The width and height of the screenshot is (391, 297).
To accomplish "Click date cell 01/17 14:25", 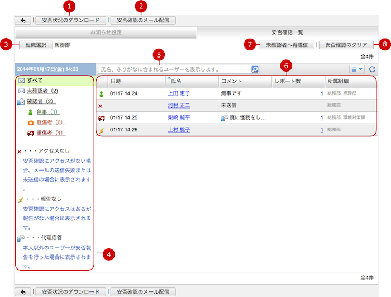I will click(123, 117).
